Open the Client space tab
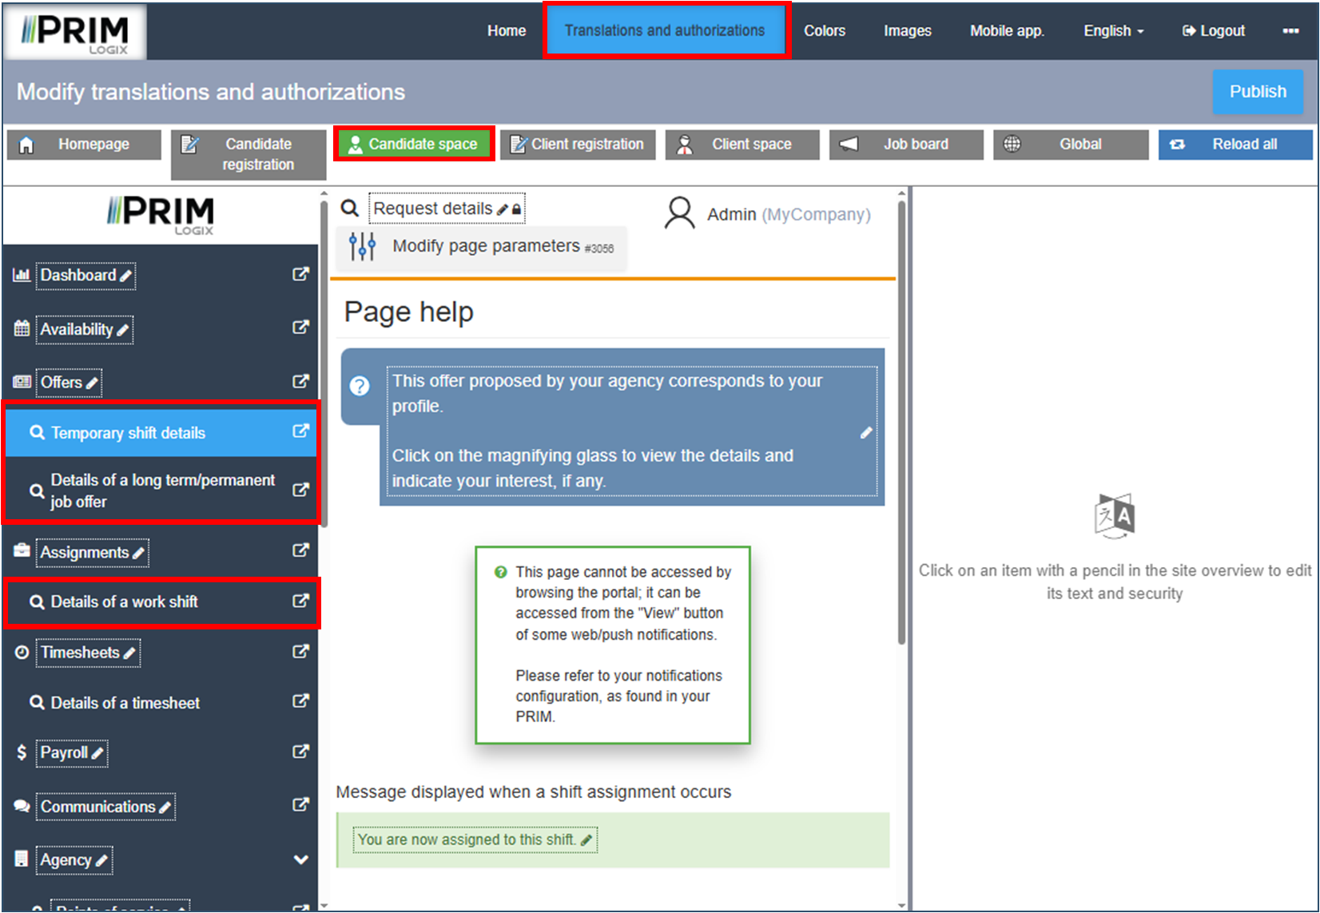This screenshot has height=913, width=1320. click(742, 145)
